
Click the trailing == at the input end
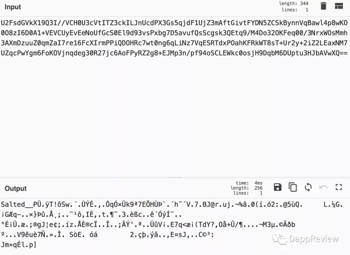coord(343,53)
